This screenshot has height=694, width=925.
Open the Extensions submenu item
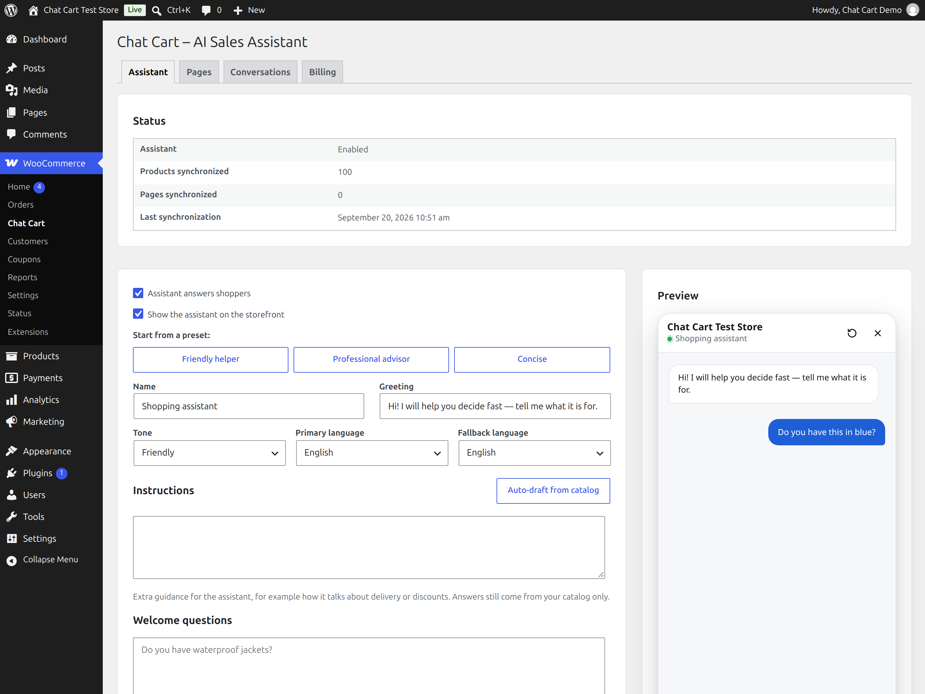tap(28, 332)
